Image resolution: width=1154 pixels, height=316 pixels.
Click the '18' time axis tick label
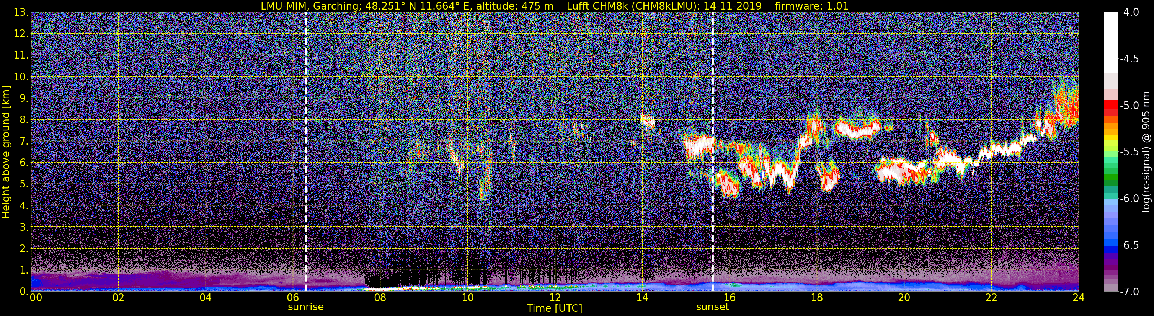(817, 298)
